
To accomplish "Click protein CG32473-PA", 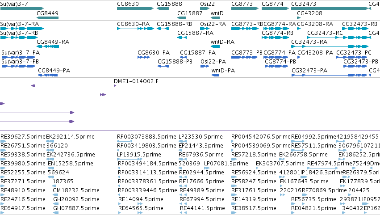I will [x=309, y=71].
